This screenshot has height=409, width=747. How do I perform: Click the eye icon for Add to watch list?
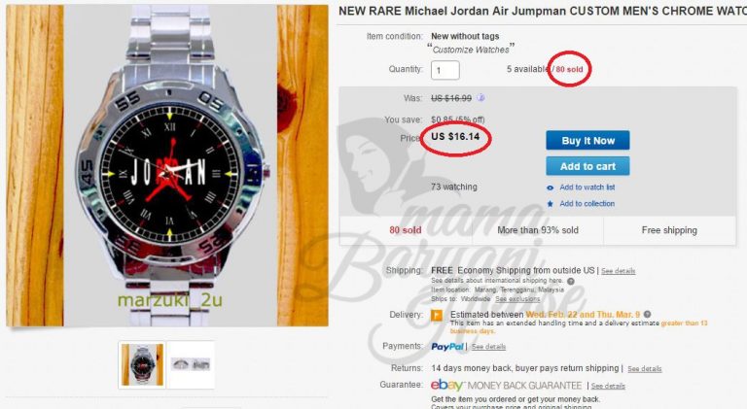(x=551, y=187)
